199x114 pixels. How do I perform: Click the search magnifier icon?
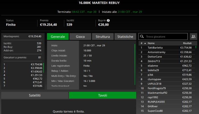(142, 36)
